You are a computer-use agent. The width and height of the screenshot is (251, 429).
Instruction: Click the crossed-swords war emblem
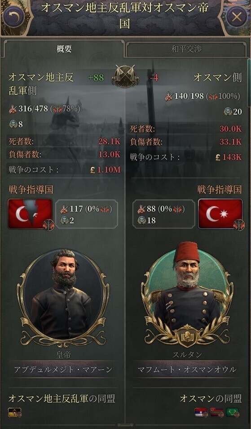point(125,76)
